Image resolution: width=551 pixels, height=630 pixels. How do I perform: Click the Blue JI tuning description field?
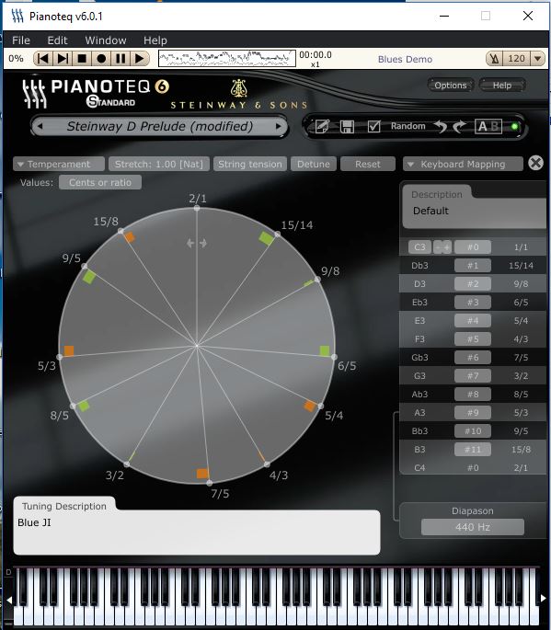(x=197, y=533)
